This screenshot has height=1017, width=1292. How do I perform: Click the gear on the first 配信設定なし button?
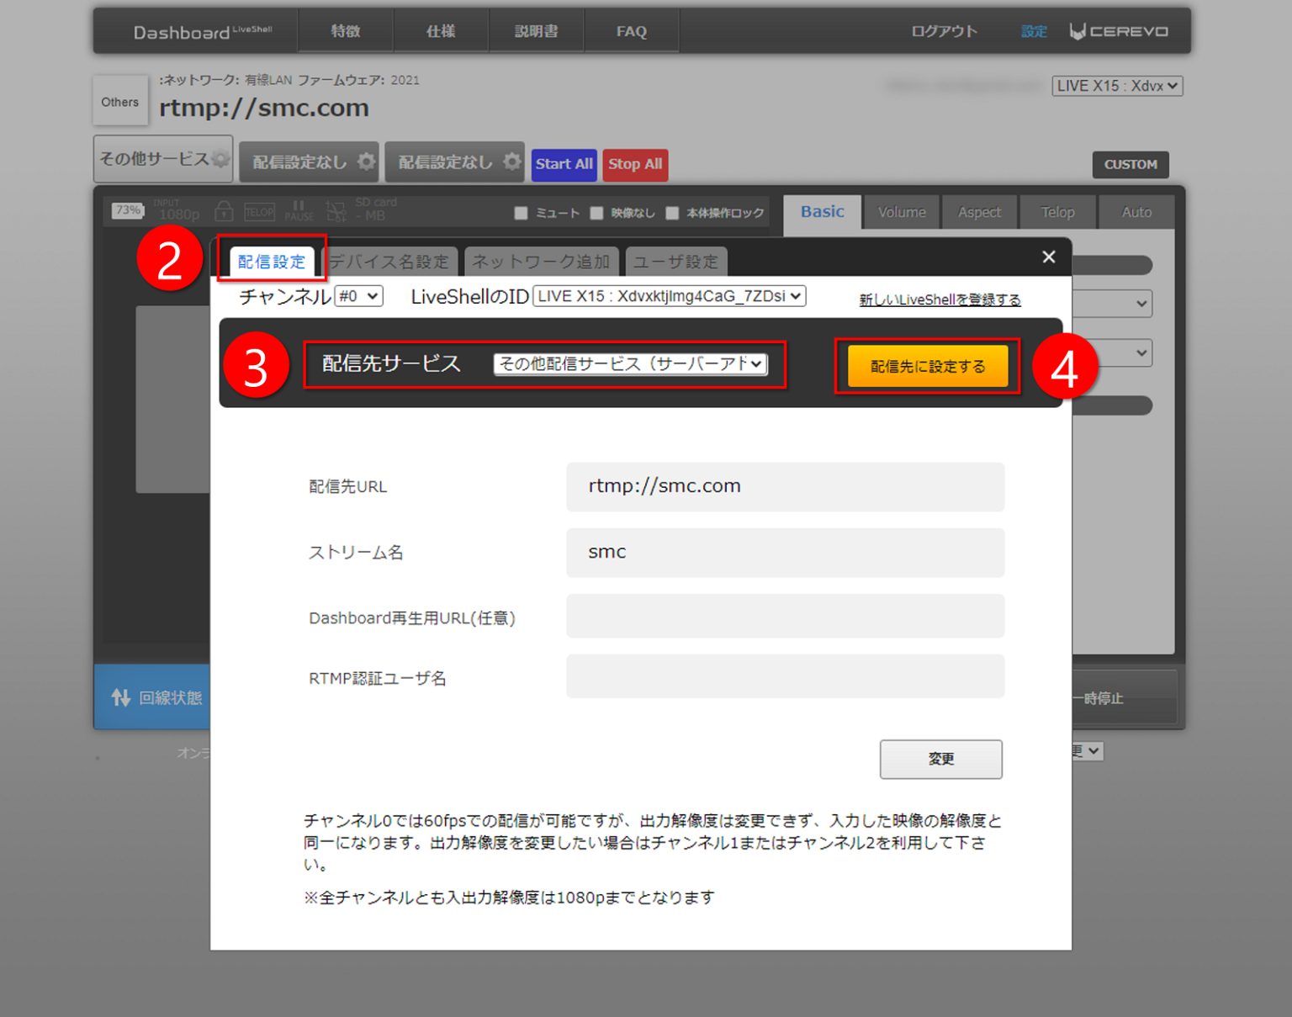coord(367,162)
